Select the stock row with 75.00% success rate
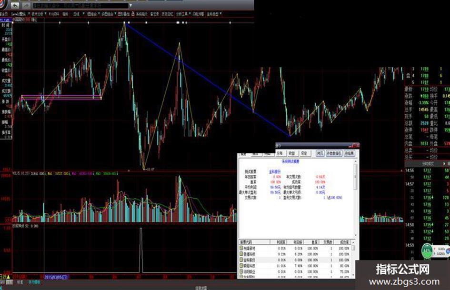 pyautogui.click(x=295, y=271)
